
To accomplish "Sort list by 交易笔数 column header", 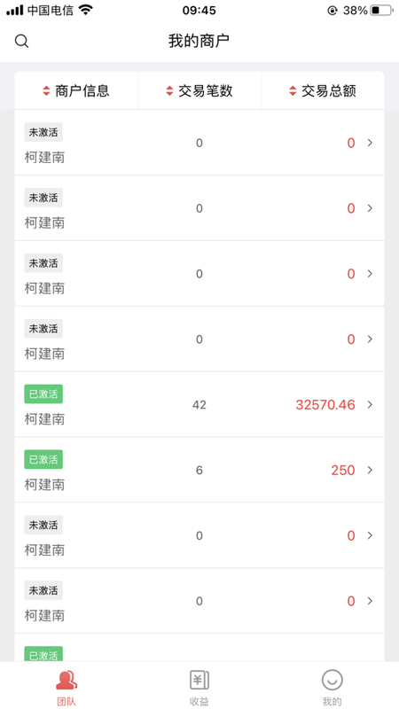I will (x=199, y=91).
